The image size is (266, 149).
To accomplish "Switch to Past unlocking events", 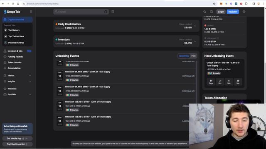I will coord(193,56).
